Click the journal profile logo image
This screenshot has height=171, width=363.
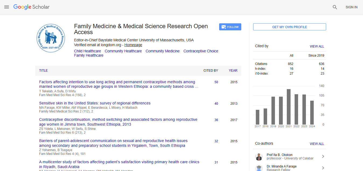pyautogui.click(x=51, y=38)
